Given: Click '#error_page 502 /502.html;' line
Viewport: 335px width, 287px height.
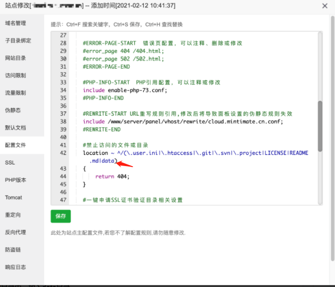Looking at the screenshot, I should point(123,59).
